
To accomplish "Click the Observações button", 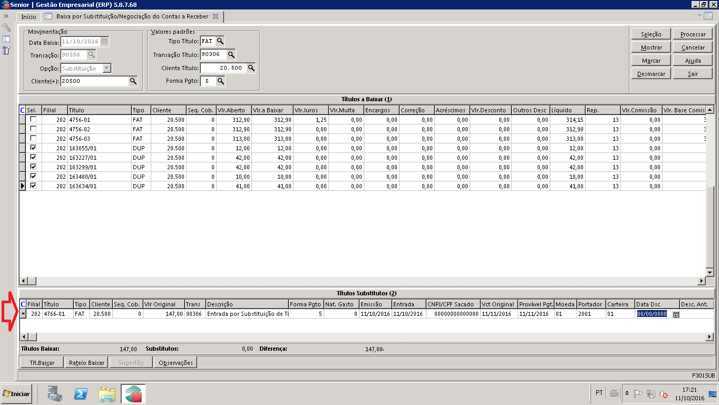I will point(176,363).
